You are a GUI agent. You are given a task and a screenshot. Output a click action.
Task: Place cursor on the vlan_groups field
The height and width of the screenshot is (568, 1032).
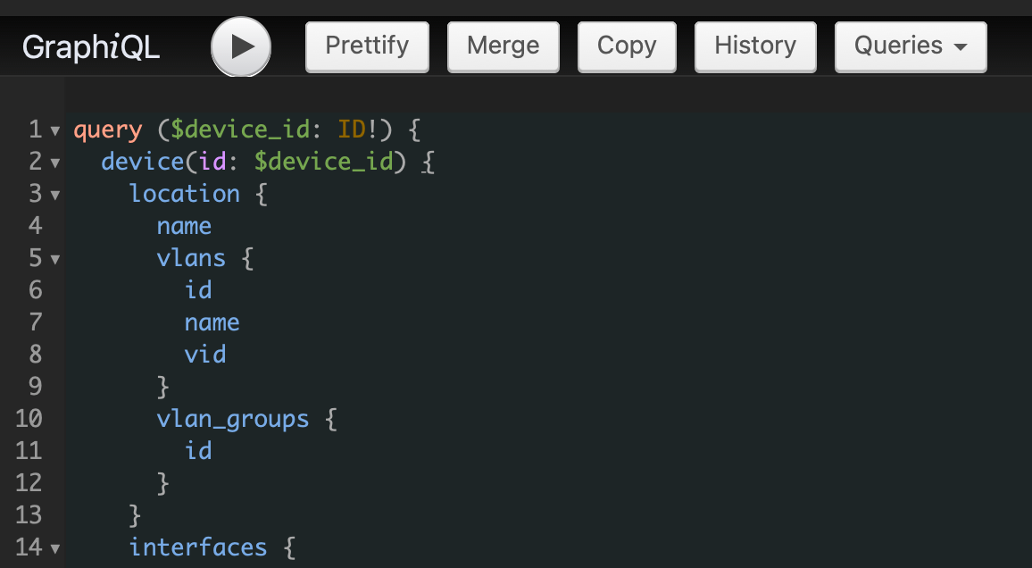point(232,419)
